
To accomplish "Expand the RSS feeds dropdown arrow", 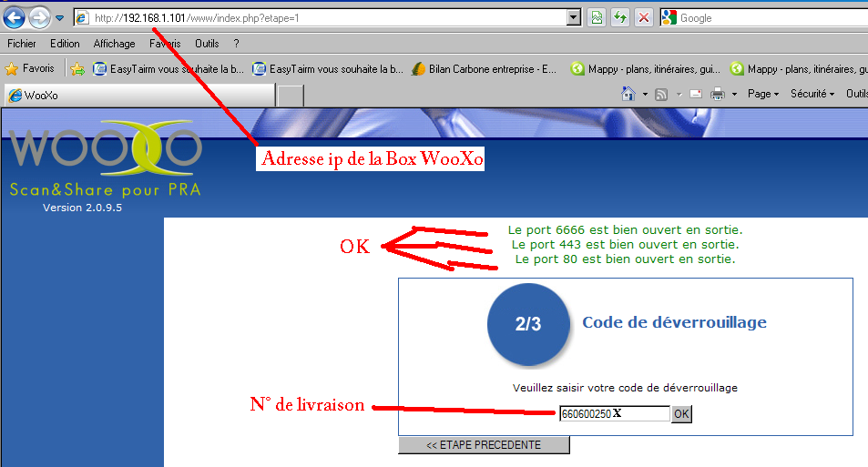I will coord(679,94).
